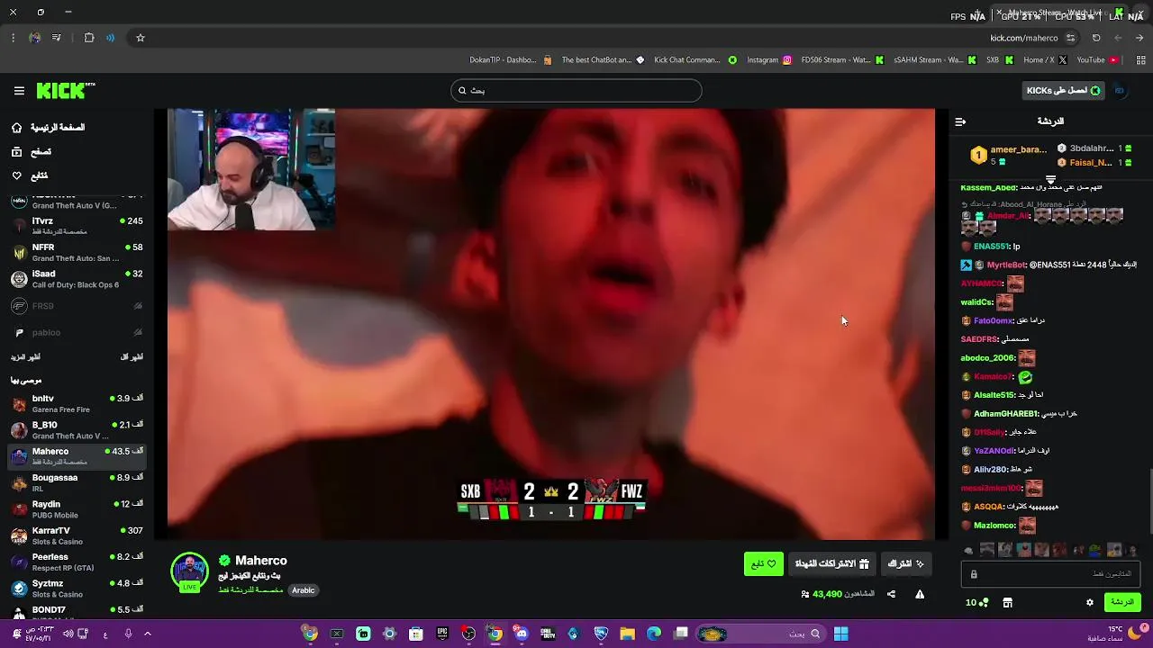Open the FD506 Stream bookmark
Viewport: 1153px width, 648px height.
pyautogui.click(x=842, y=60)
